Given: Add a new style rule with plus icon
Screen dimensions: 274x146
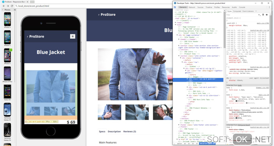Looking at the screenshot, I should coord(259,15).
